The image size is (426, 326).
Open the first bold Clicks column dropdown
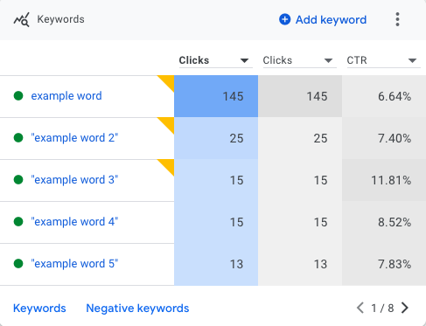coord(216,60)
